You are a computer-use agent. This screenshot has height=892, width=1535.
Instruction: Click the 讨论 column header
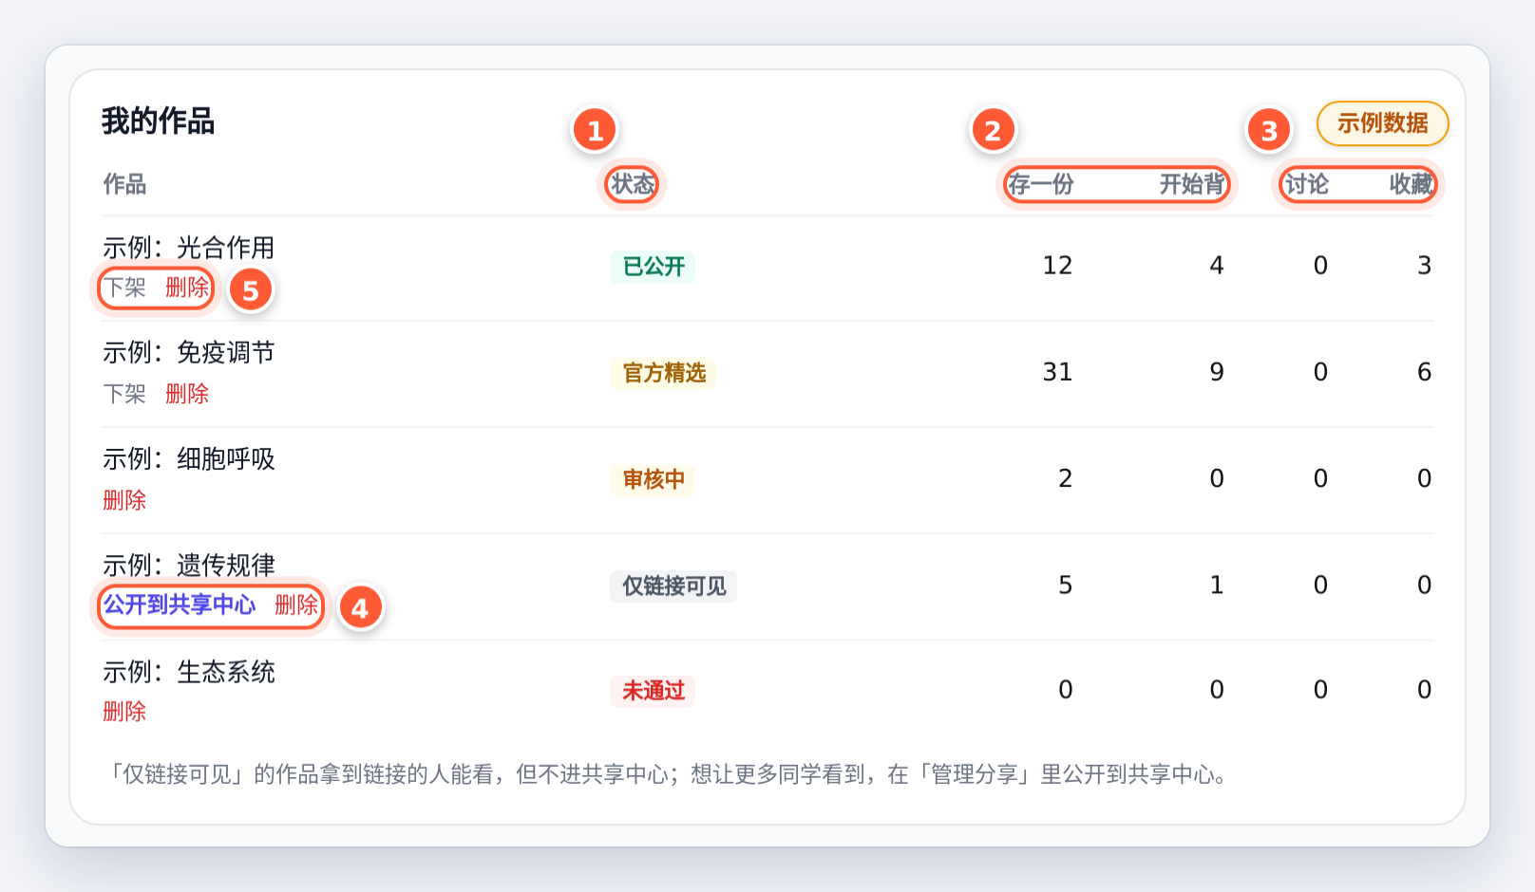pyautogui.click(x=1307, y=184)
